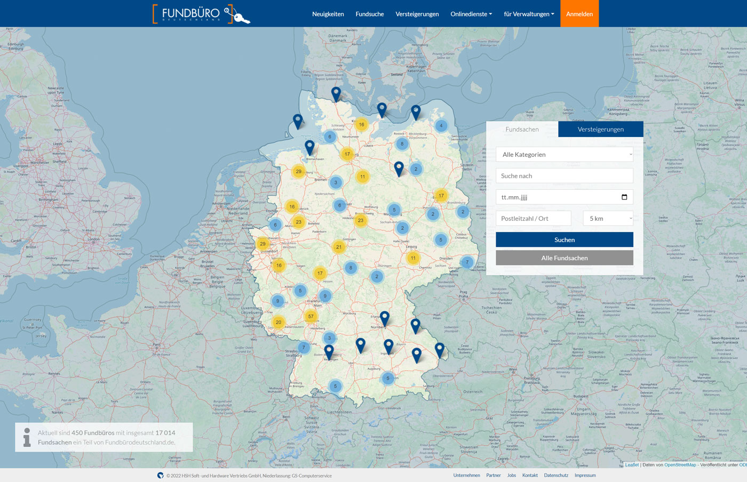747x482 pixels.
Task: Click the cluster marker labeled 20 near Saarland
Action: pyautogui.click(x=278, y=322)
